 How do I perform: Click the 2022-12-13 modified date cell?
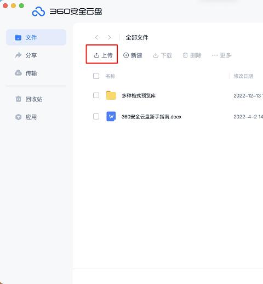click(248, 95)
